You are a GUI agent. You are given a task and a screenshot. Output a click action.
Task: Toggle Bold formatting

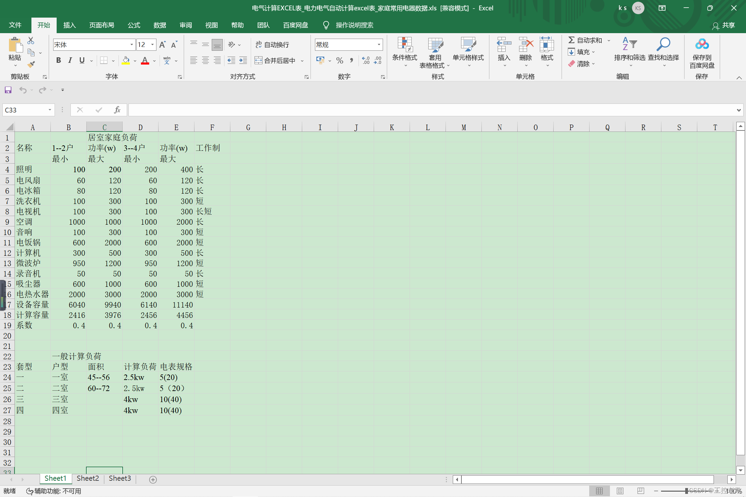pos(58,61)
